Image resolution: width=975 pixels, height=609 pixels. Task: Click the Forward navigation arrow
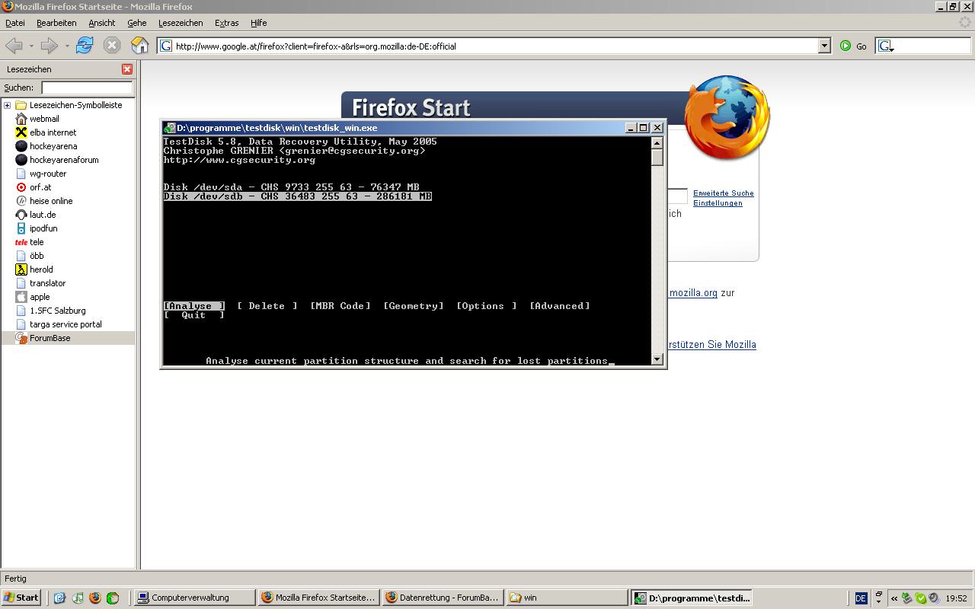(x=49, y=46)
